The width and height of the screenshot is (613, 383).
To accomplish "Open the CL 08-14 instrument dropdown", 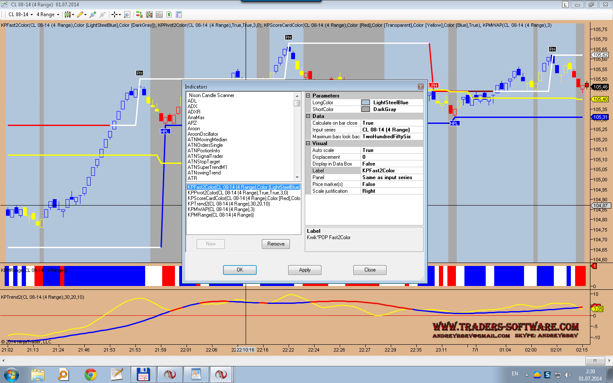I will (20, 14).
